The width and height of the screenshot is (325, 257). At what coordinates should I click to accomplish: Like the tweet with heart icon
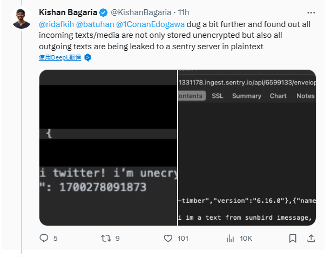point(168,238)
